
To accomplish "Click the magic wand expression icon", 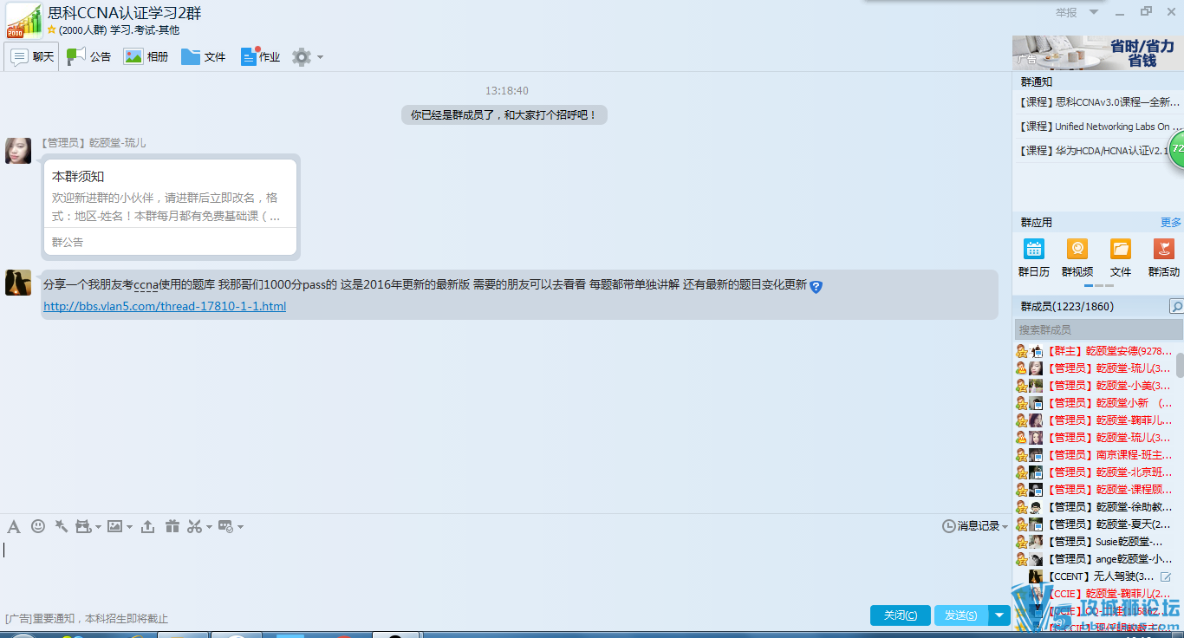I will tap(61, 526).
